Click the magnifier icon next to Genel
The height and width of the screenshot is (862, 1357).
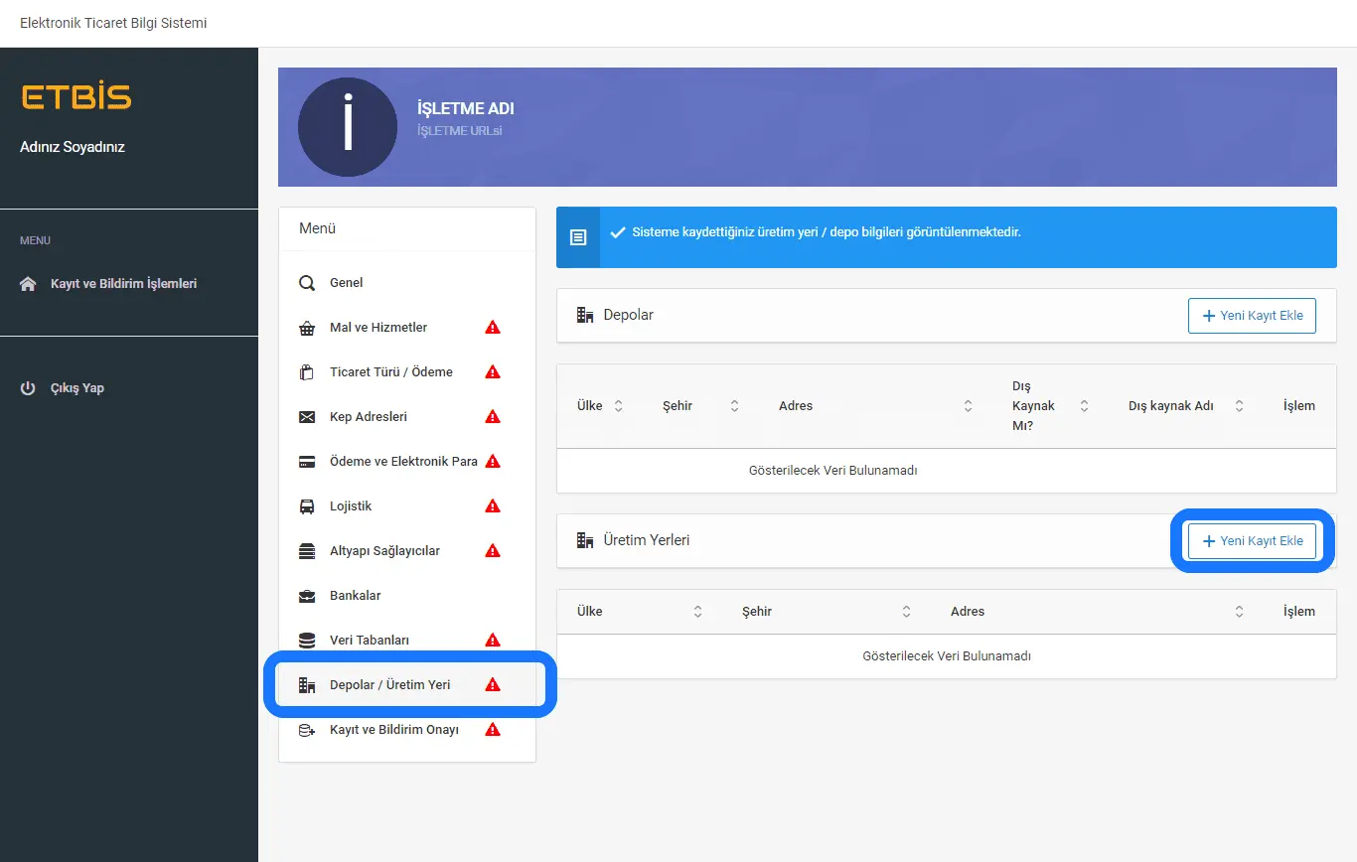click(307, 283)
